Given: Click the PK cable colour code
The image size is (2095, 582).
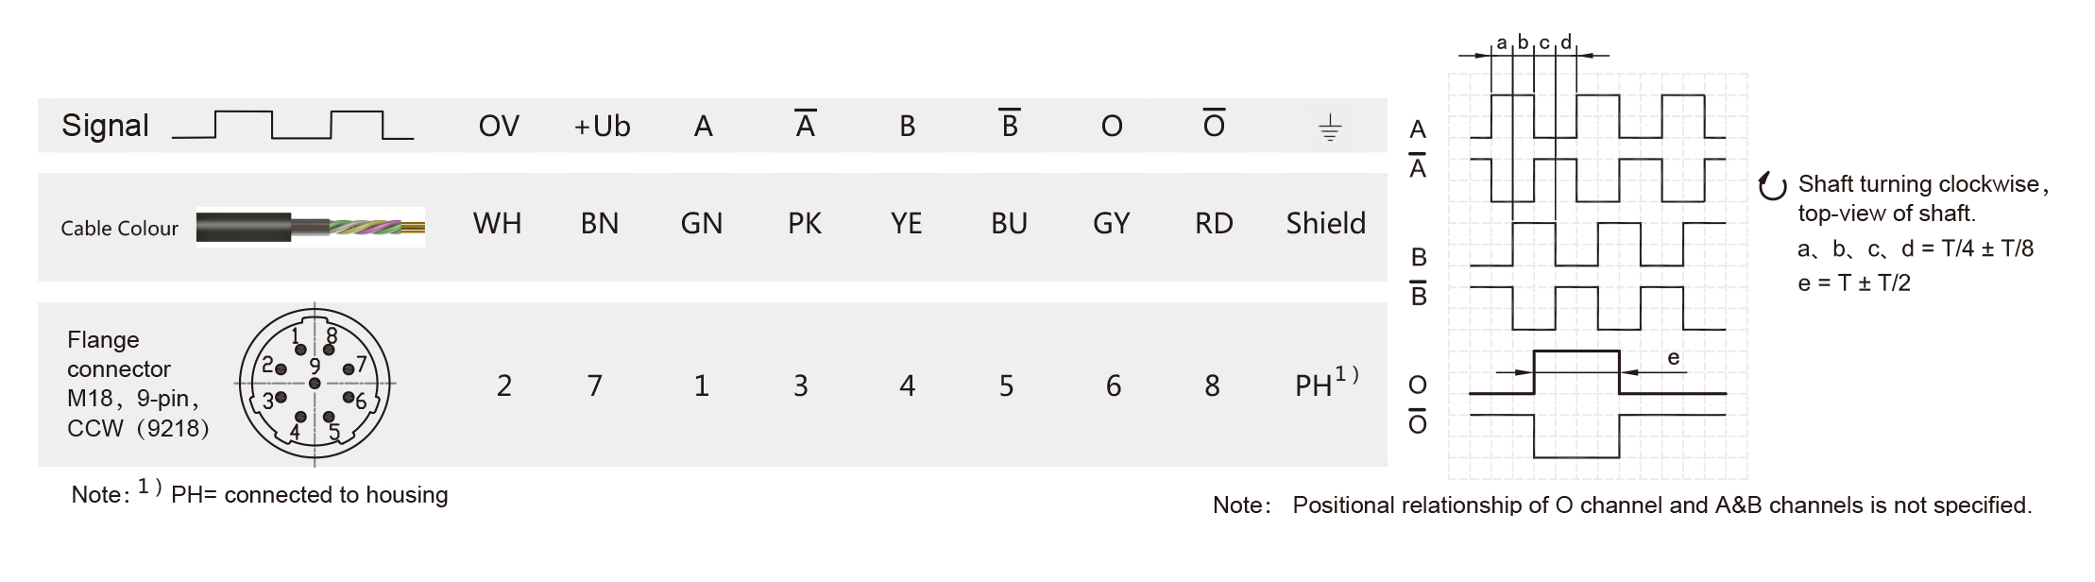Looking at the screenshot, I should 805,224.
